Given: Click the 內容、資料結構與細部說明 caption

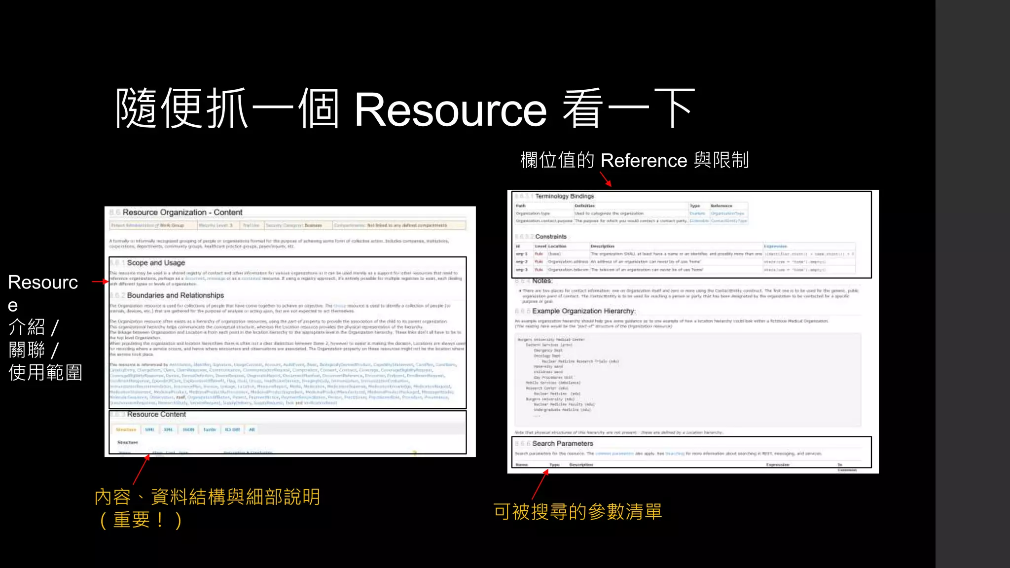Looking at the screenshot, I should 207,497.
